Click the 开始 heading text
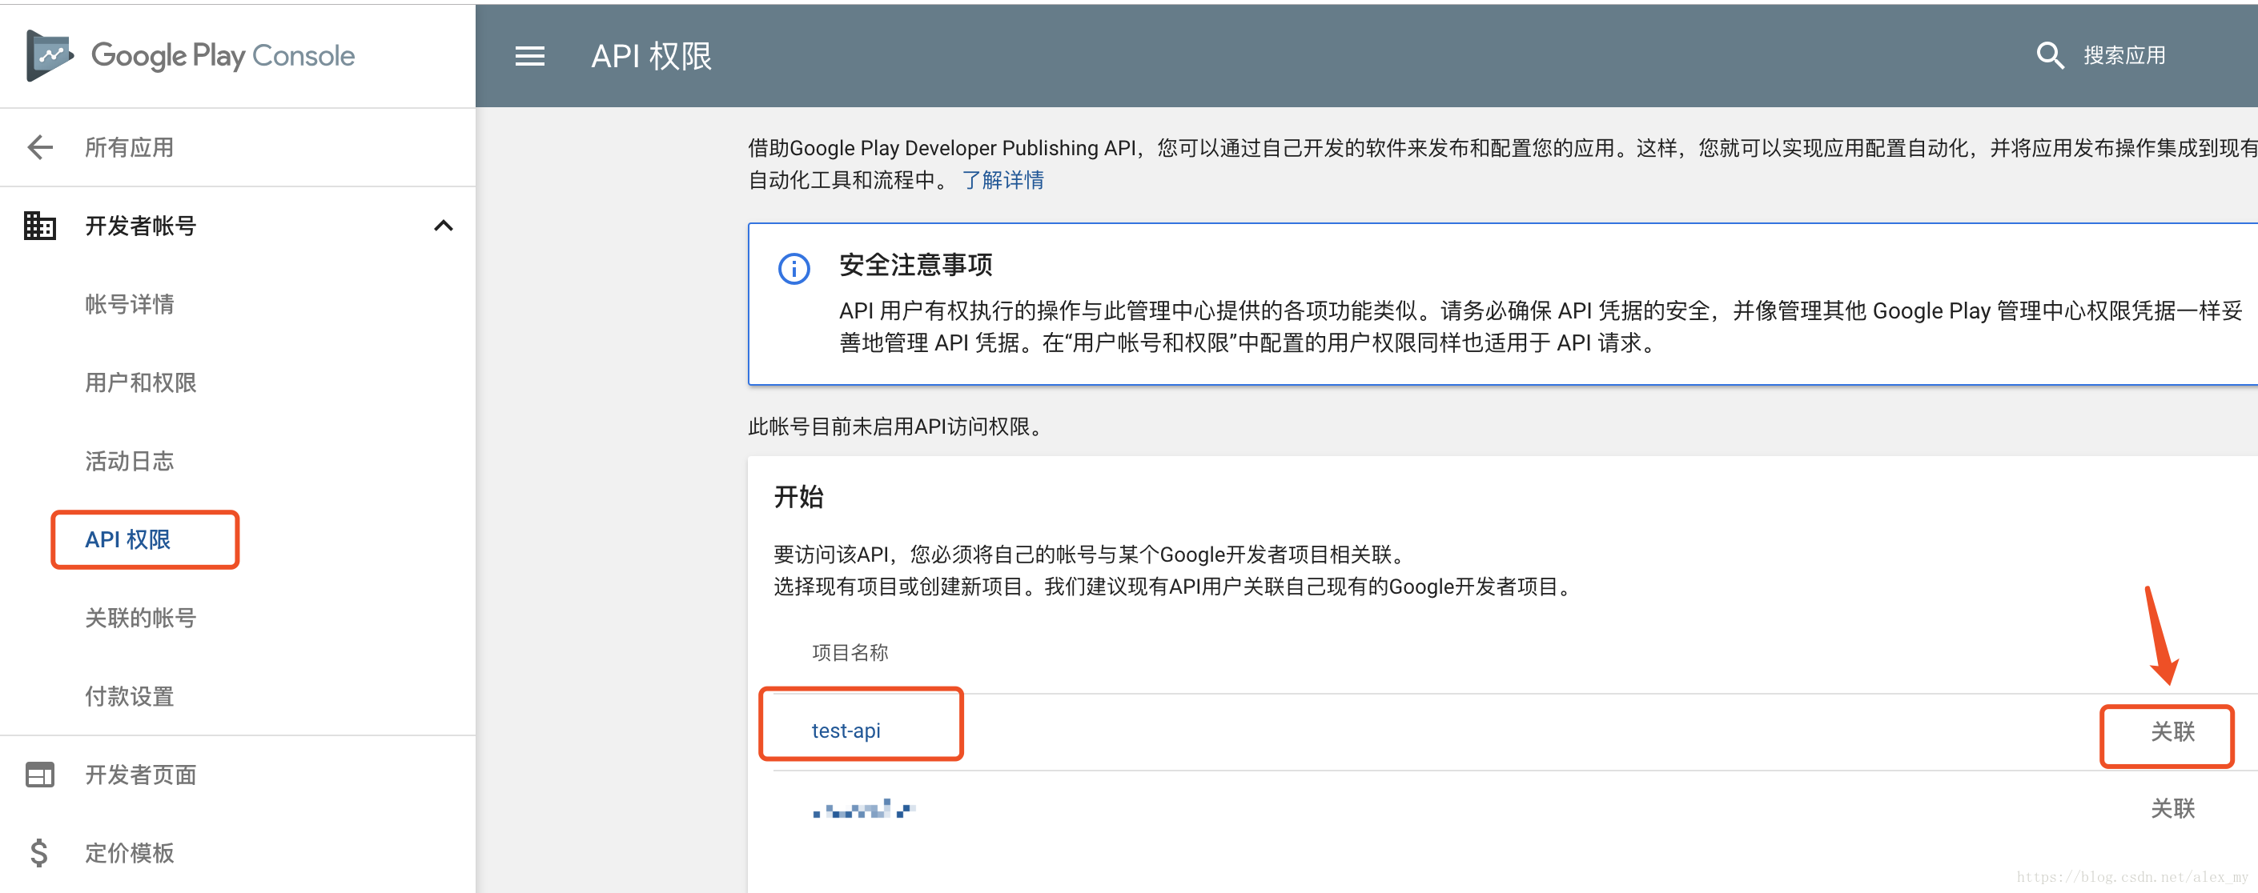This screenshot has height=893, width=2258. pos(798,497)
